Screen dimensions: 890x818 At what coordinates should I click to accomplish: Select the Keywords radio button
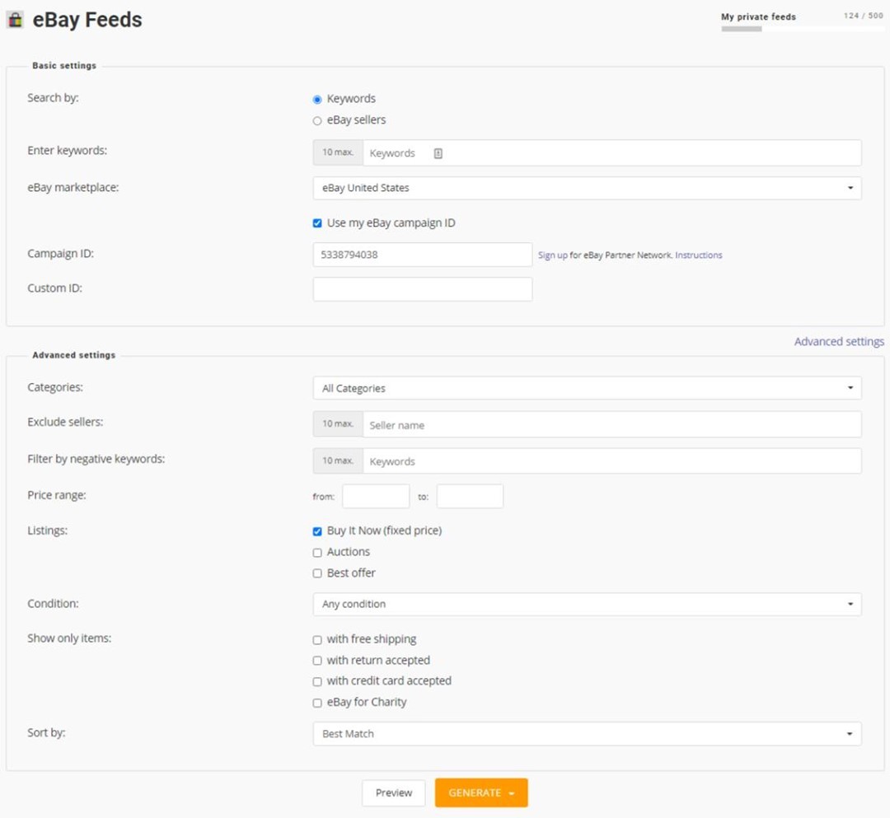coord(317,100)
